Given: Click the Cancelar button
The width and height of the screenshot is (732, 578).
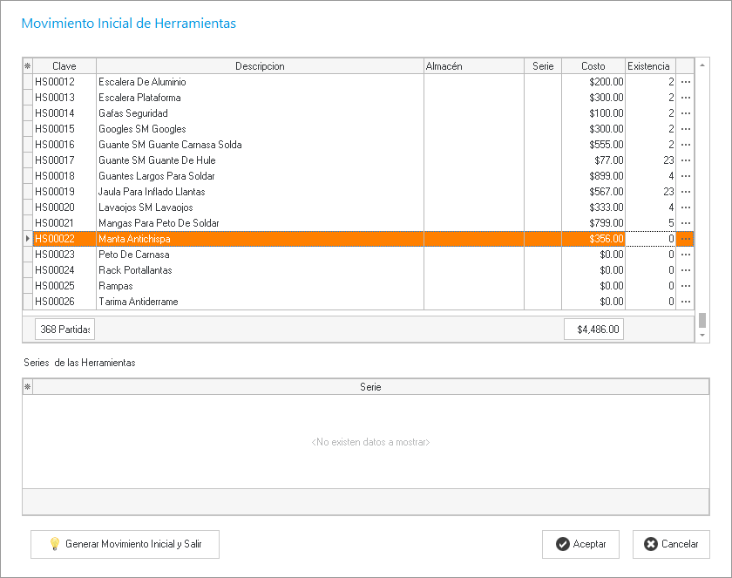Looking at the screenshot, I should (671, 544).
